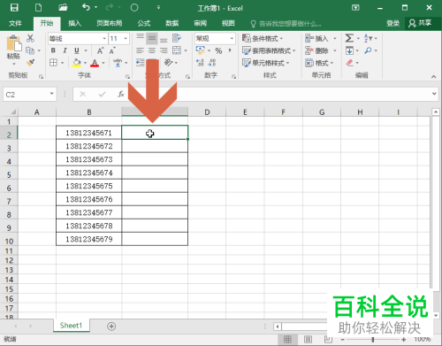
Task: Select cell containing 13812345675
Action: tap(88, 186)
